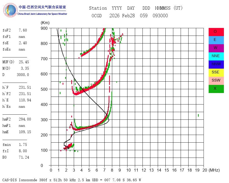The height and width of the screenshot is (183, 229).
Task: Click the hmF2 value 294.00
Action: [25, 119]
